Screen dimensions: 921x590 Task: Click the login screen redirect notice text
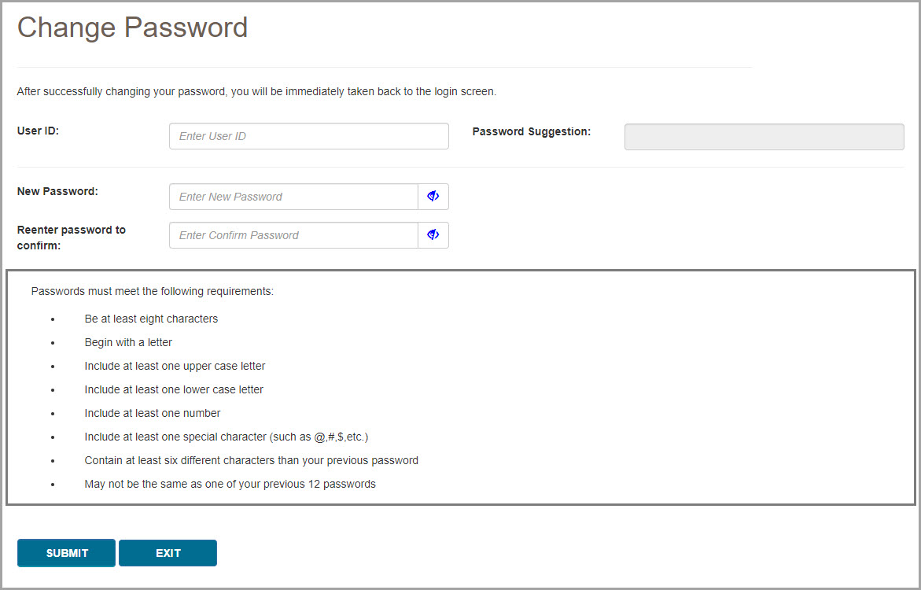pos(256,91)
